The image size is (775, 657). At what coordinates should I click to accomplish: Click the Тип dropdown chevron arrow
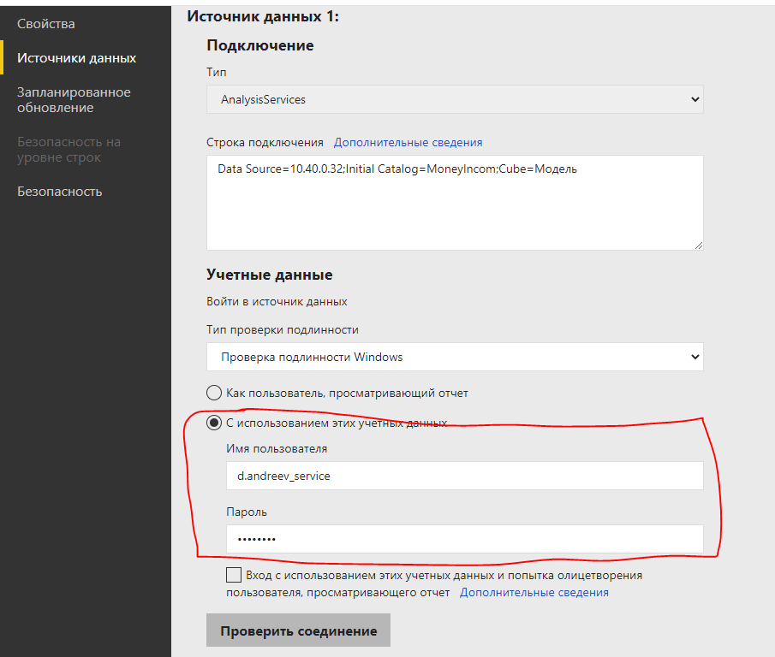pos(695,99)
